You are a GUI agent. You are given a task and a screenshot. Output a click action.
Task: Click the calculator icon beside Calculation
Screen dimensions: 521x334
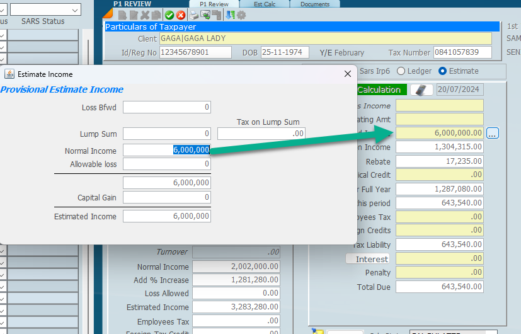(x=421, y=90)
